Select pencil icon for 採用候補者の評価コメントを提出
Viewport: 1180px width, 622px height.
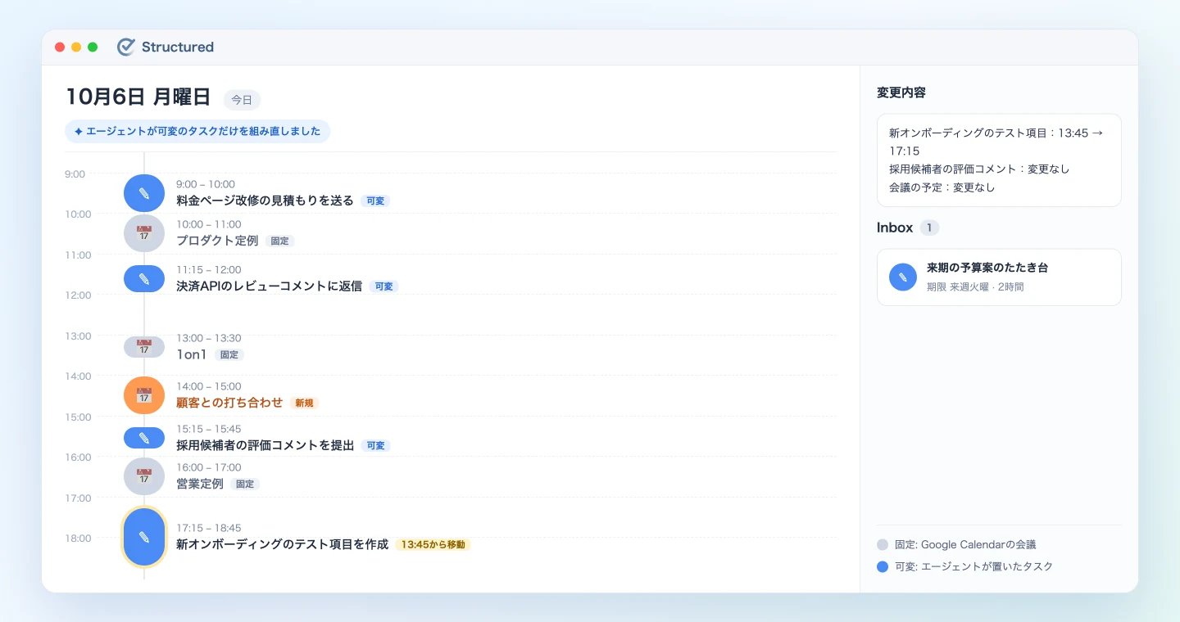144,438
